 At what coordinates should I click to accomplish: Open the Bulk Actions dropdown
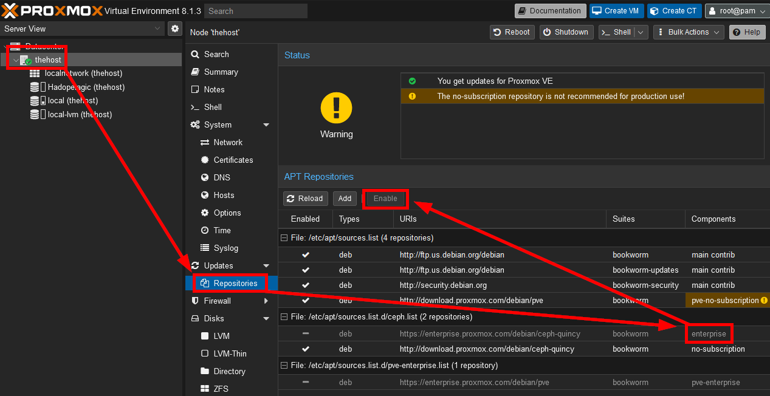click(x=688, y=32)
